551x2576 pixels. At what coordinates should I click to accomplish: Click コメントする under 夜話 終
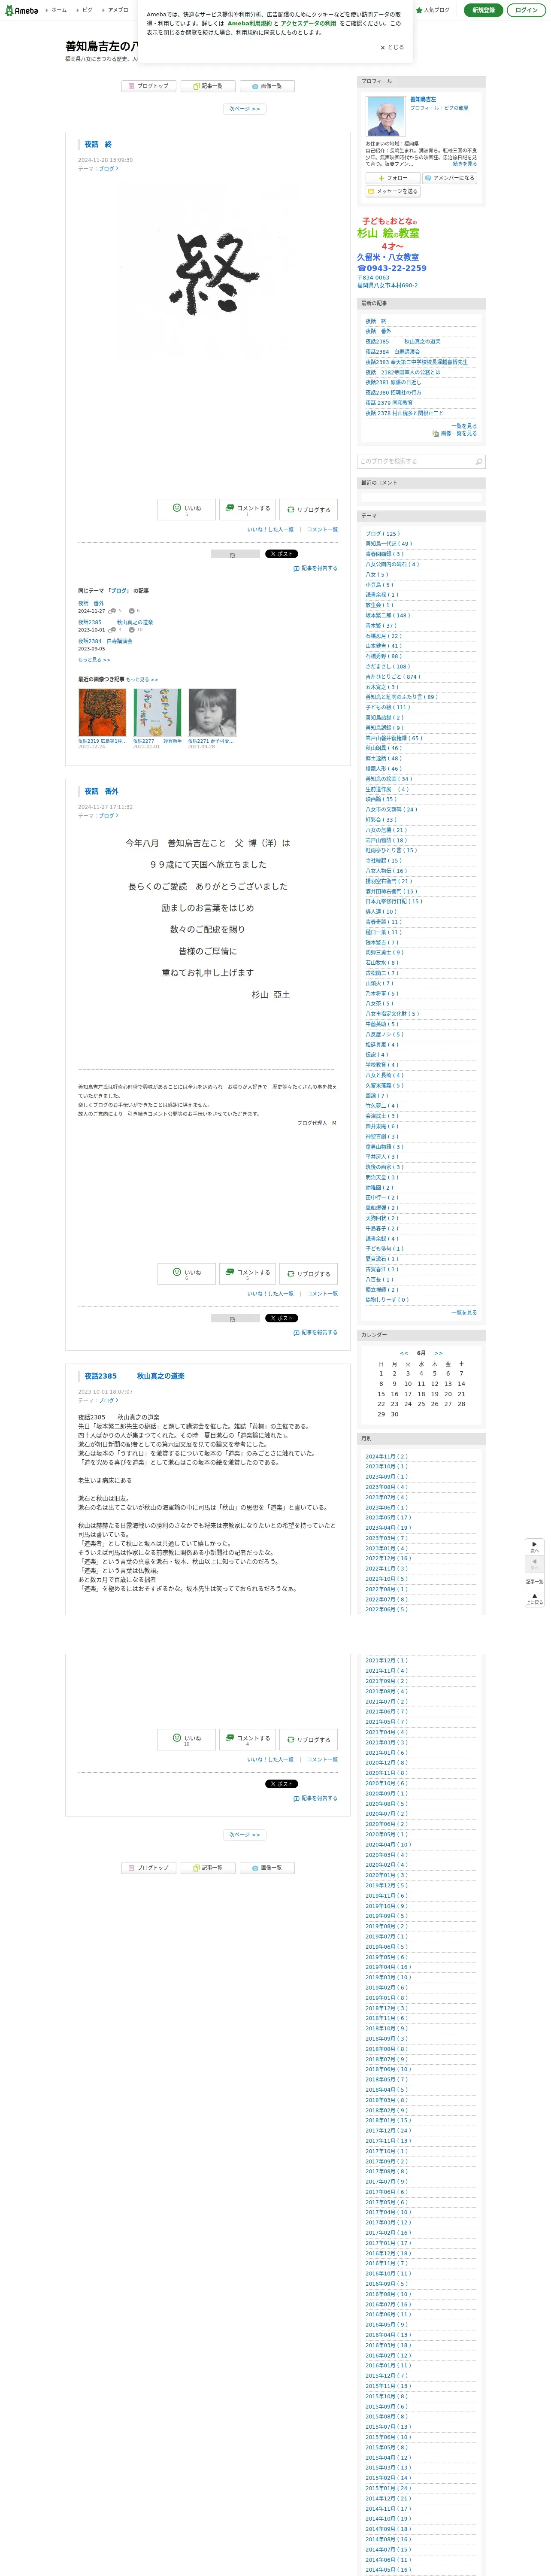point(247,510)
